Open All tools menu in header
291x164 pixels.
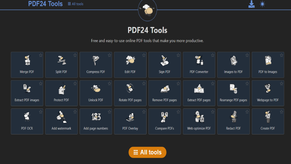[x=76, y=4]
